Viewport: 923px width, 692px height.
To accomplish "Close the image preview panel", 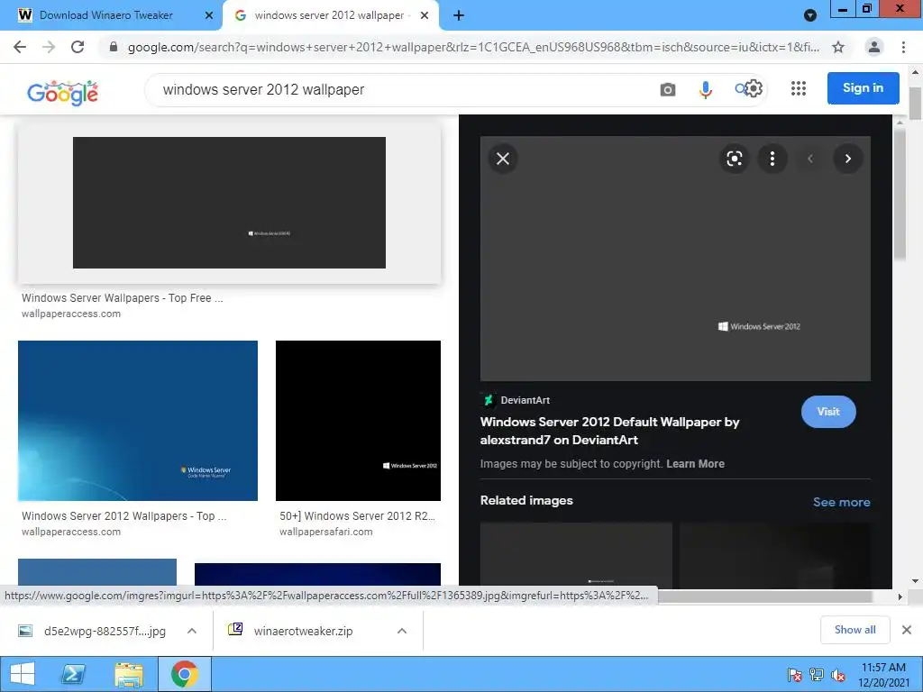I will (503, 159).
